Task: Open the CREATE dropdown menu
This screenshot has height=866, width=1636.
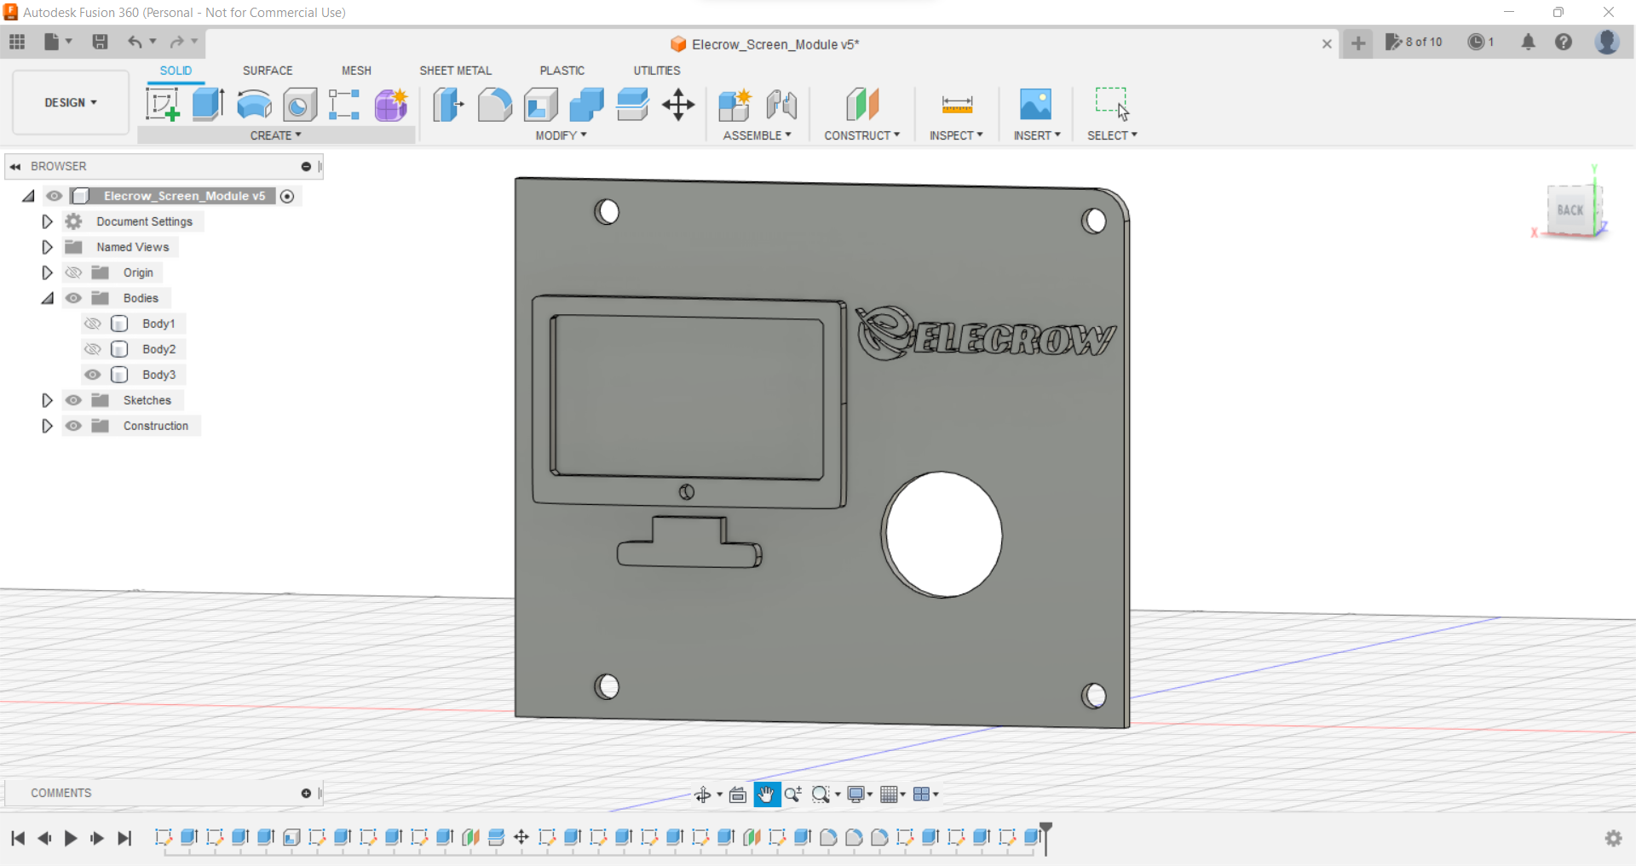Action: click(x=275, y=135)
